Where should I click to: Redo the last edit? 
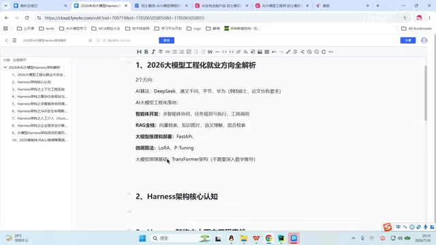281,52
